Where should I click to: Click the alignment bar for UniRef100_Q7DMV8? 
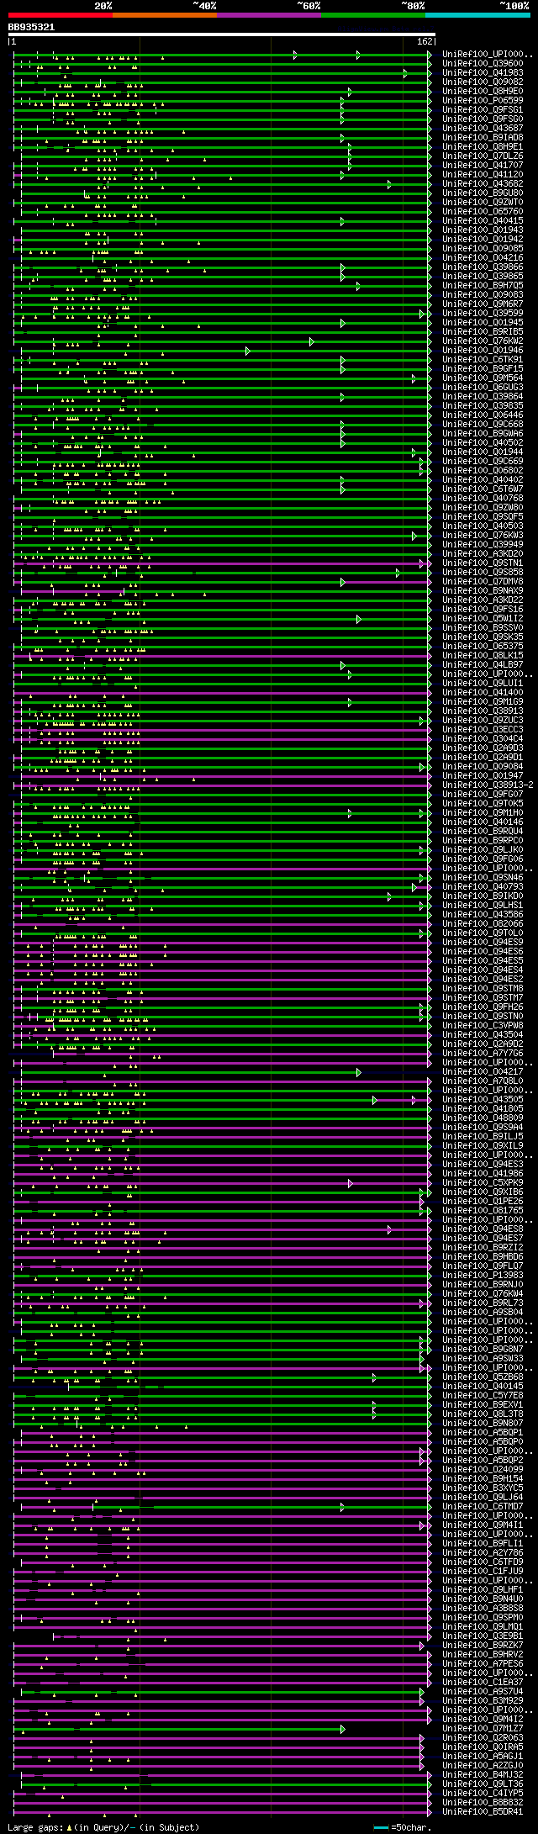point(222,581)
